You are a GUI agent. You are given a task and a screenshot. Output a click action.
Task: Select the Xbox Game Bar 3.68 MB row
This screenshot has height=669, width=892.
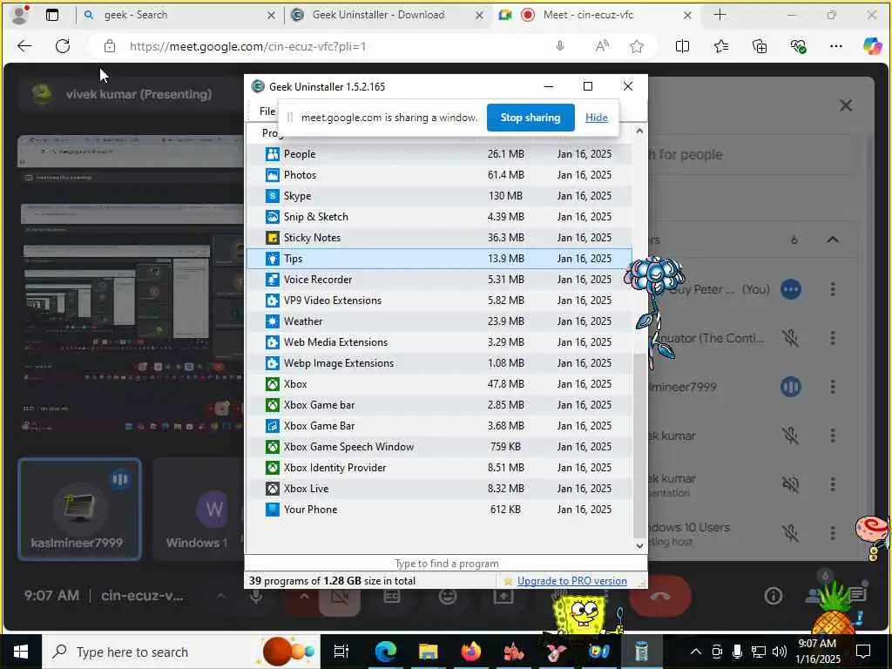(x=439, y=425)
